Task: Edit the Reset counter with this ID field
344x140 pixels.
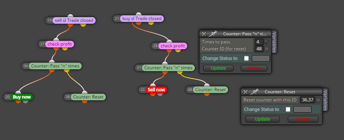Action: coord(308,100)
